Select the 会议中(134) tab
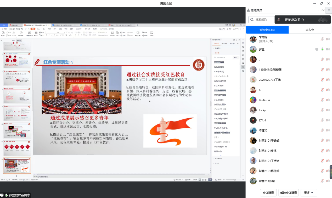This screenshot has width=332, height=198. [267, 30]
